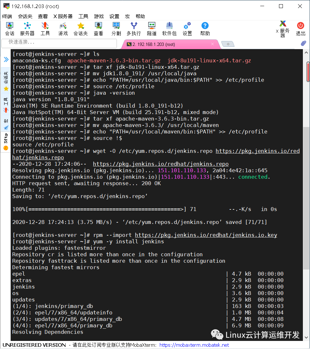Open the 设置 gears toolbar icon
Viewport: 310px width, 349px height.
[x=187, y=29]
